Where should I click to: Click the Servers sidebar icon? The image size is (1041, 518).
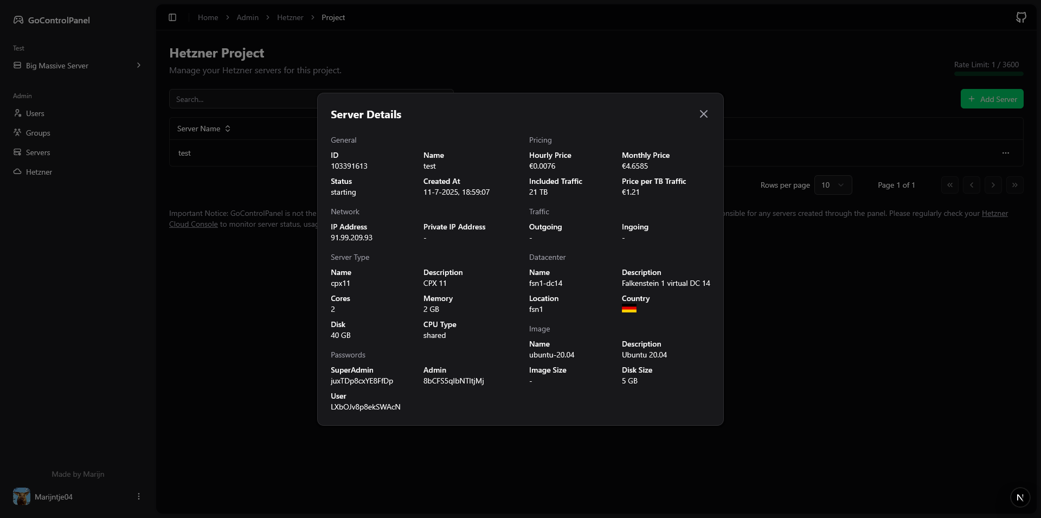pos(17,152)
